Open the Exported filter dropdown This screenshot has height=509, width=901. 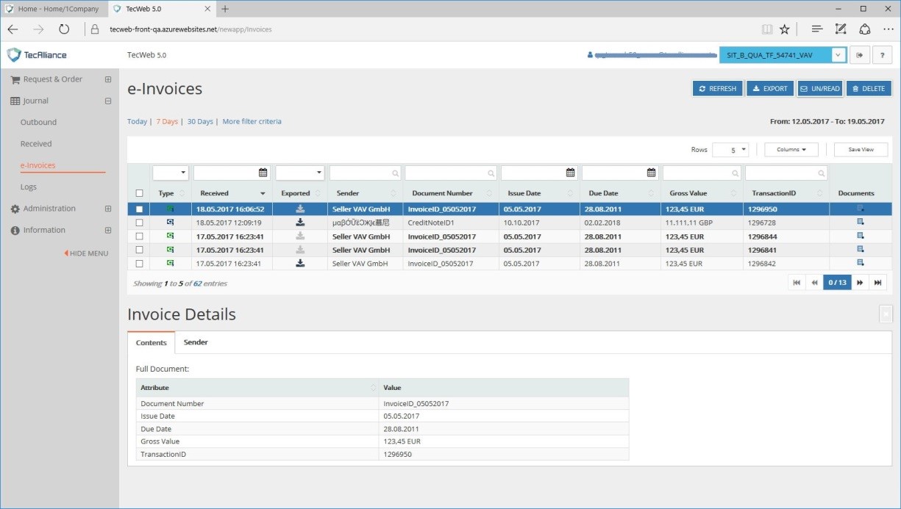[x=300, y=173]
